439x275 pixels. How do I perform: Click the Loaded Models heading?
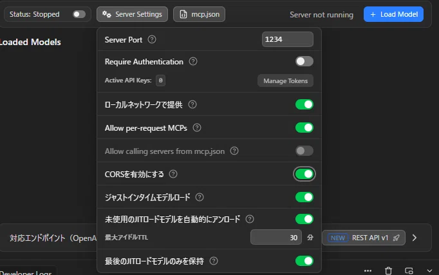pyautogui.click(x=30, y=42)
